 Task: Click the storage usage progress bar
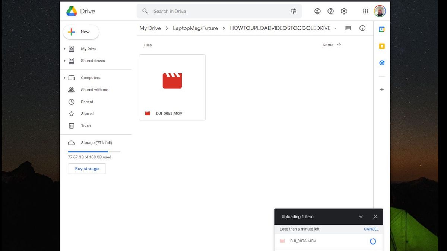coord(94,152)
